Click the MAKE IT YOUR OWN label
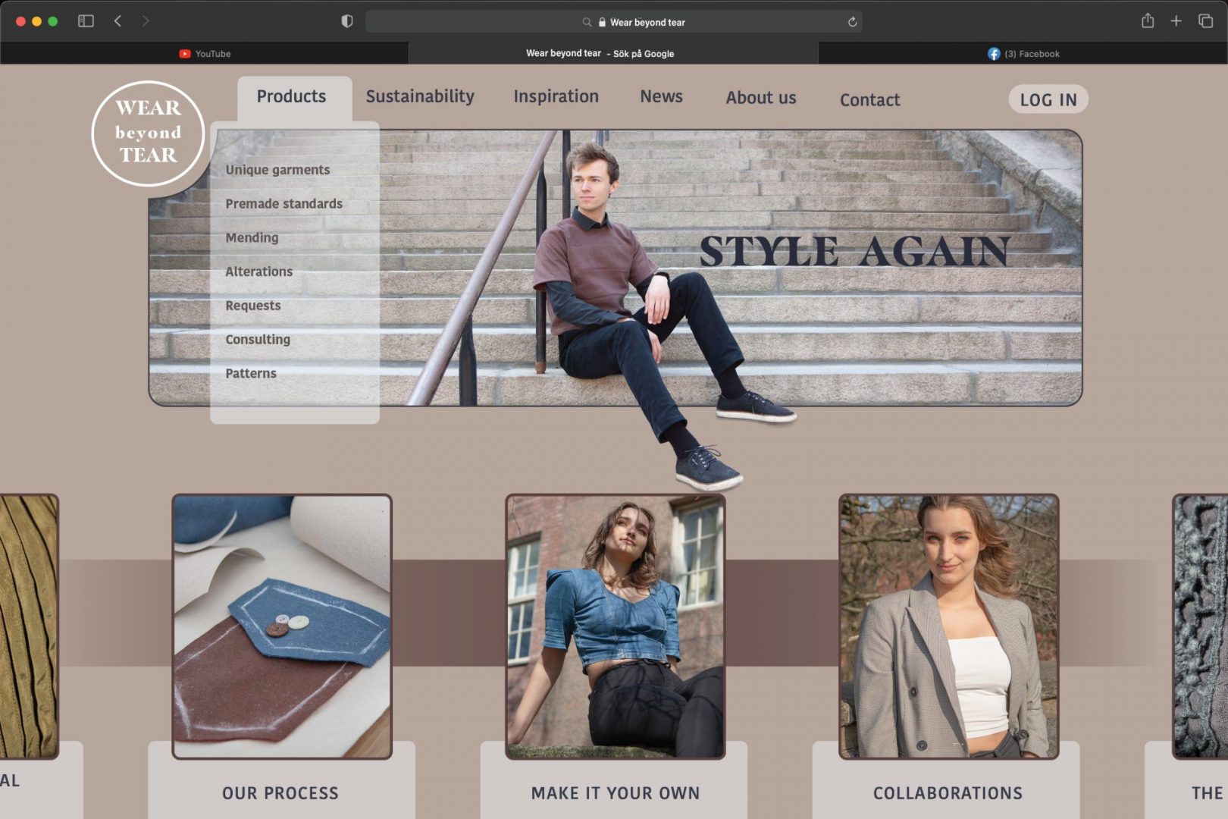 616,793
